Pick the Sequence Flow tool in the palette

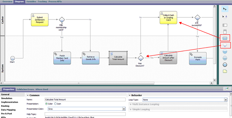click(x=225, y=17)
